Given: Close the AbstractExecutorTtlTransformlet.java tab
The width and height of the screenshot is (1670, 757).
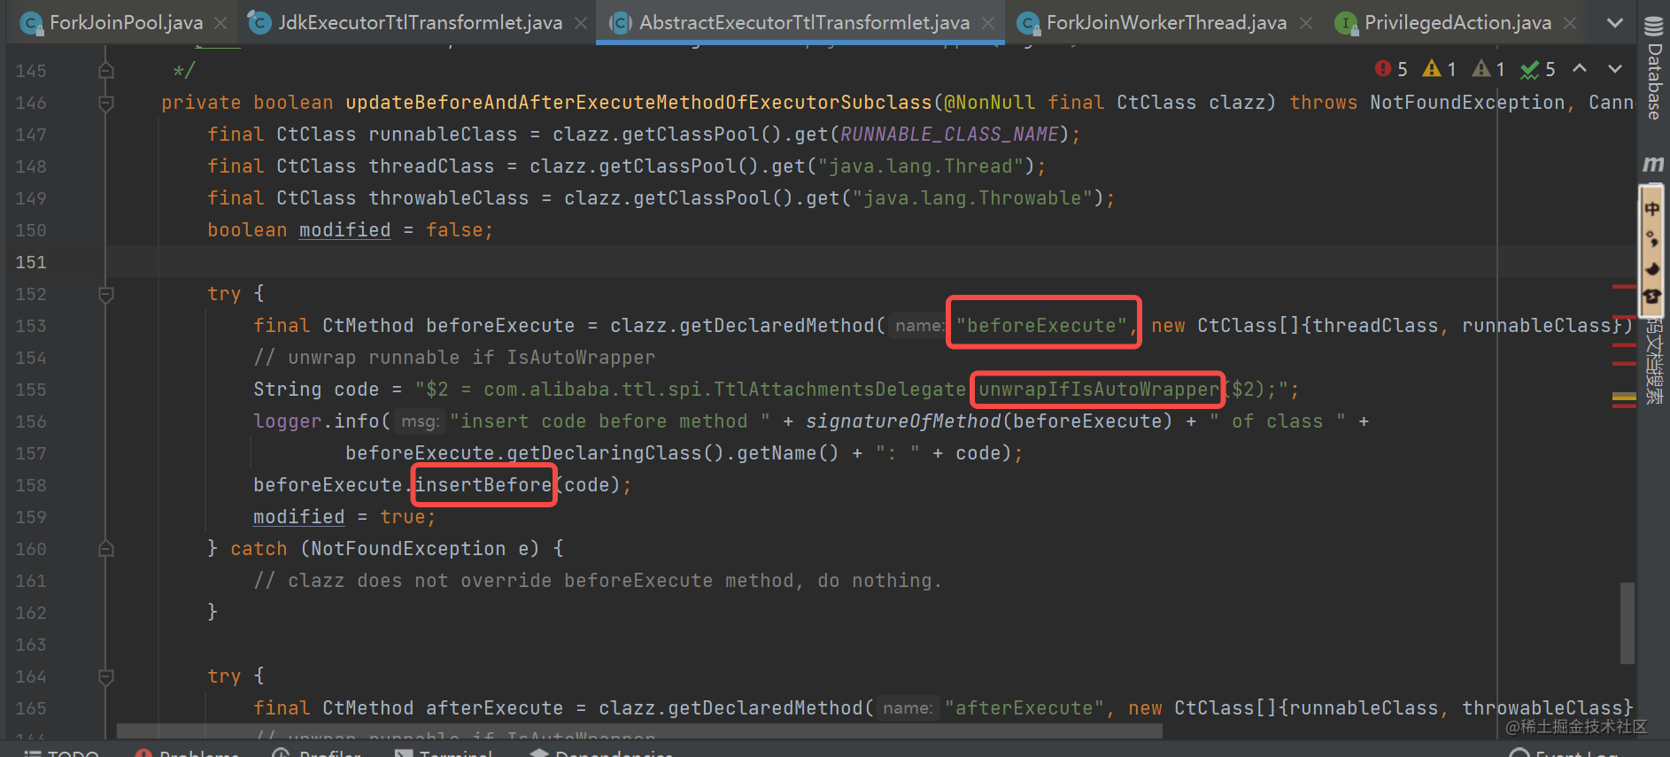Looking at the screenshot, I should pyautogui.click(x=988, y=23).
